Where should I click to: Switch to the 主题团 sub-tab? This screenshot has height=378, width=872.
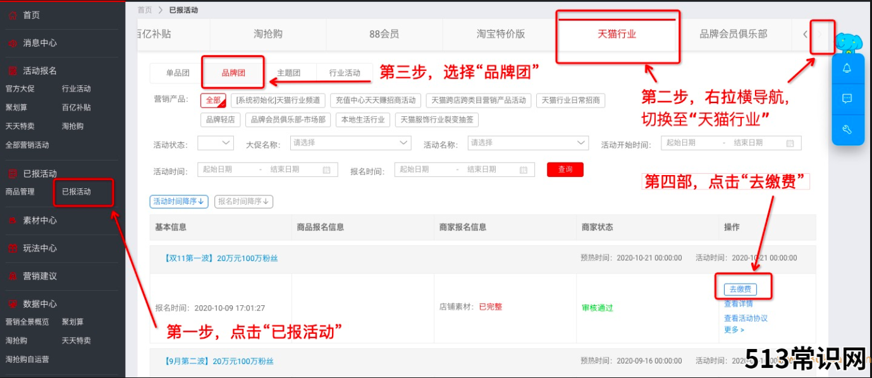(289, 73)
